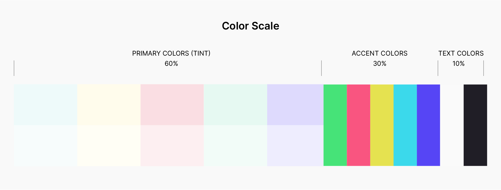
Task: Select the hot pink accent swatch
Action: pyautogui.click(x=359, y=125)
